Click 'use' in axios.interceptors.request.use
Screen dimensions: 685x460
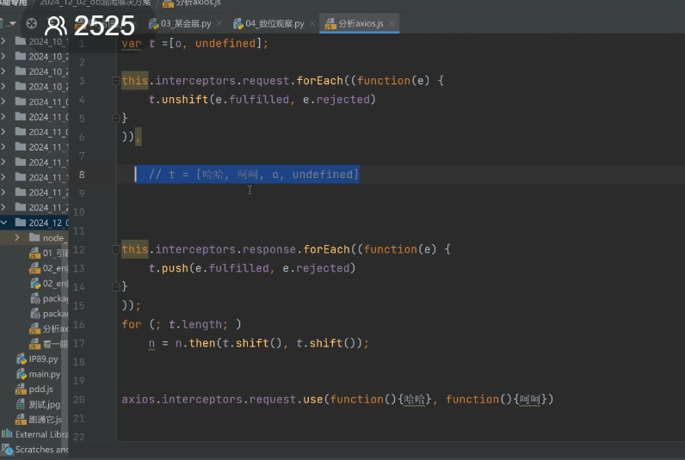click(312, 399)
